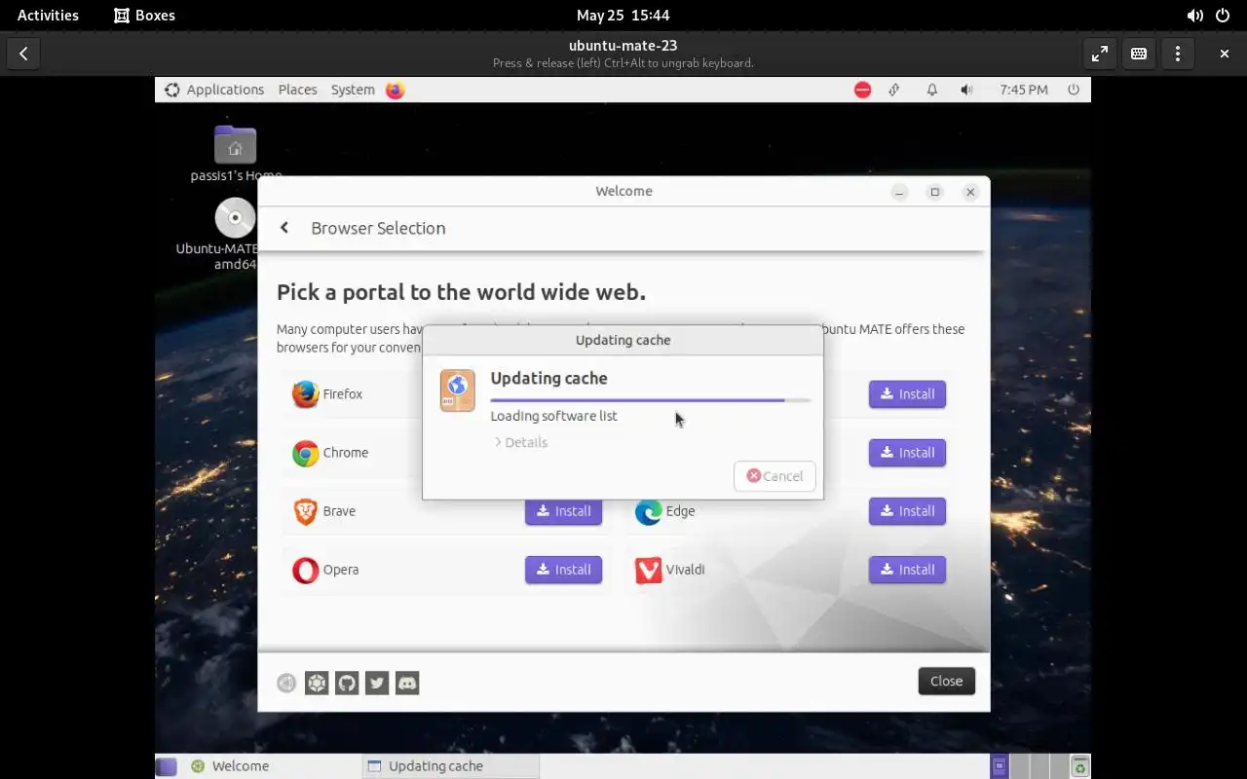Click the Chrome browser icon in the list
The height and width of the screenshot is (779, 1247).
[x=305, y=453]
